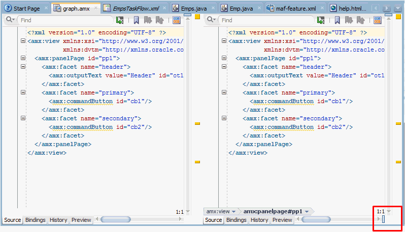This screenshot has height=232, width=405.
Task: Open the editor tab list dropdown
Action: [398, 9]
